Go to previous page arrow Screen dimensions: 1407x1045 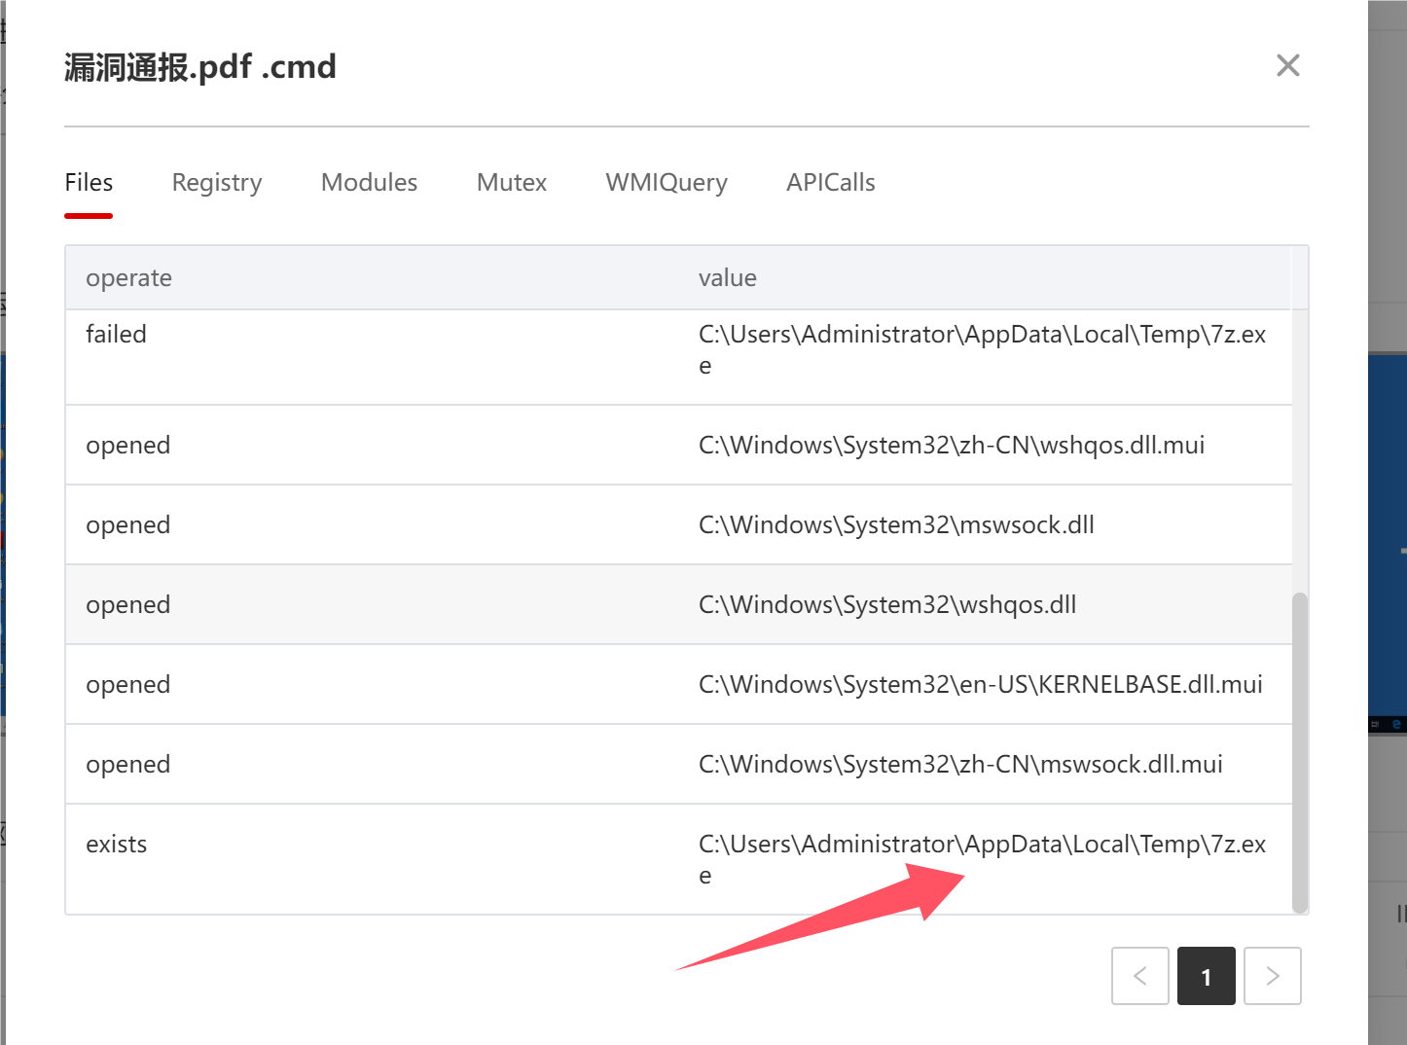pos(1140,976)
